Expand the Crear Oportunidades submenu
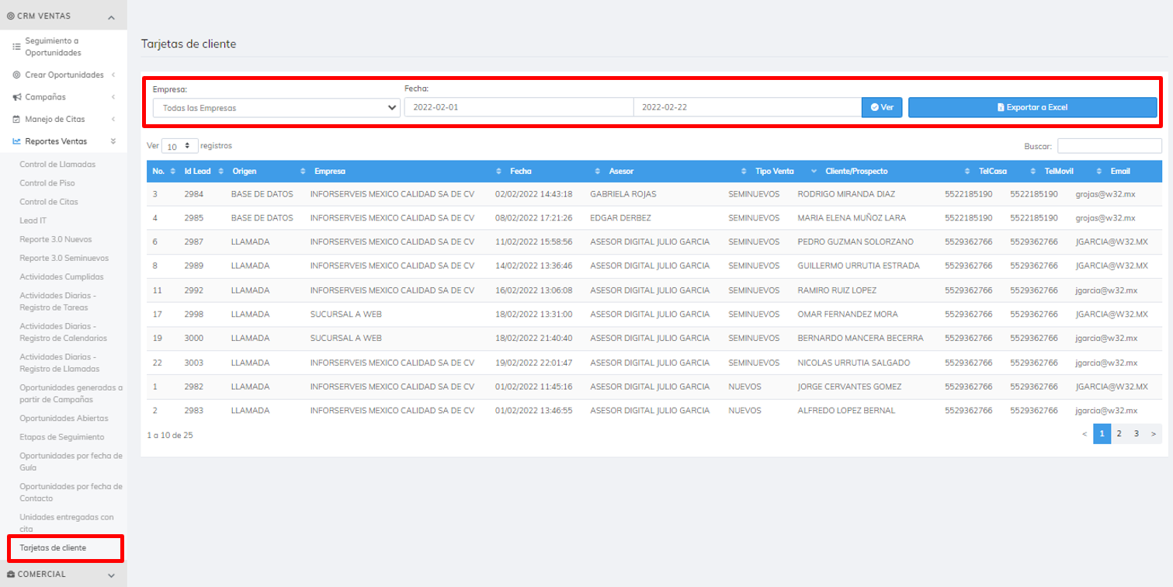The image size is (1173, 587). [113, 75]
